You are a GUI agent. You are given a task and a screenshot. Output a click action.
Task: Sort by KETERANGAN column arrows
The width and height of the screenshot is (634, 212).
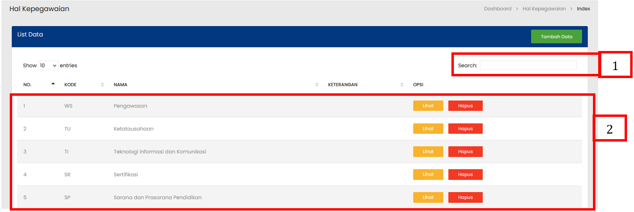pyautogui.click(x=402, y=85)
